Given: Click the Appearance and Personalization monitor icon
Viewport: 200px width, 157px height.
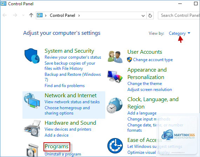Looking at the screenshot, I should pyautogui.click(x=115, y=77).
